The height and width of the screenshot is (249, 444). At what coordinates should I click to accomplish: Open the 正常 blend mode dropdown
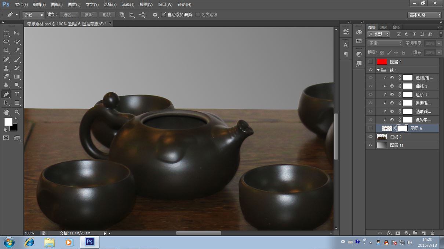point(385,43)
